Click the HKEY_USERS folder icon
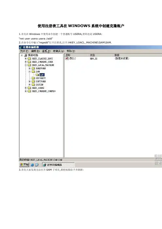162x229 pixels. [29, 88]
